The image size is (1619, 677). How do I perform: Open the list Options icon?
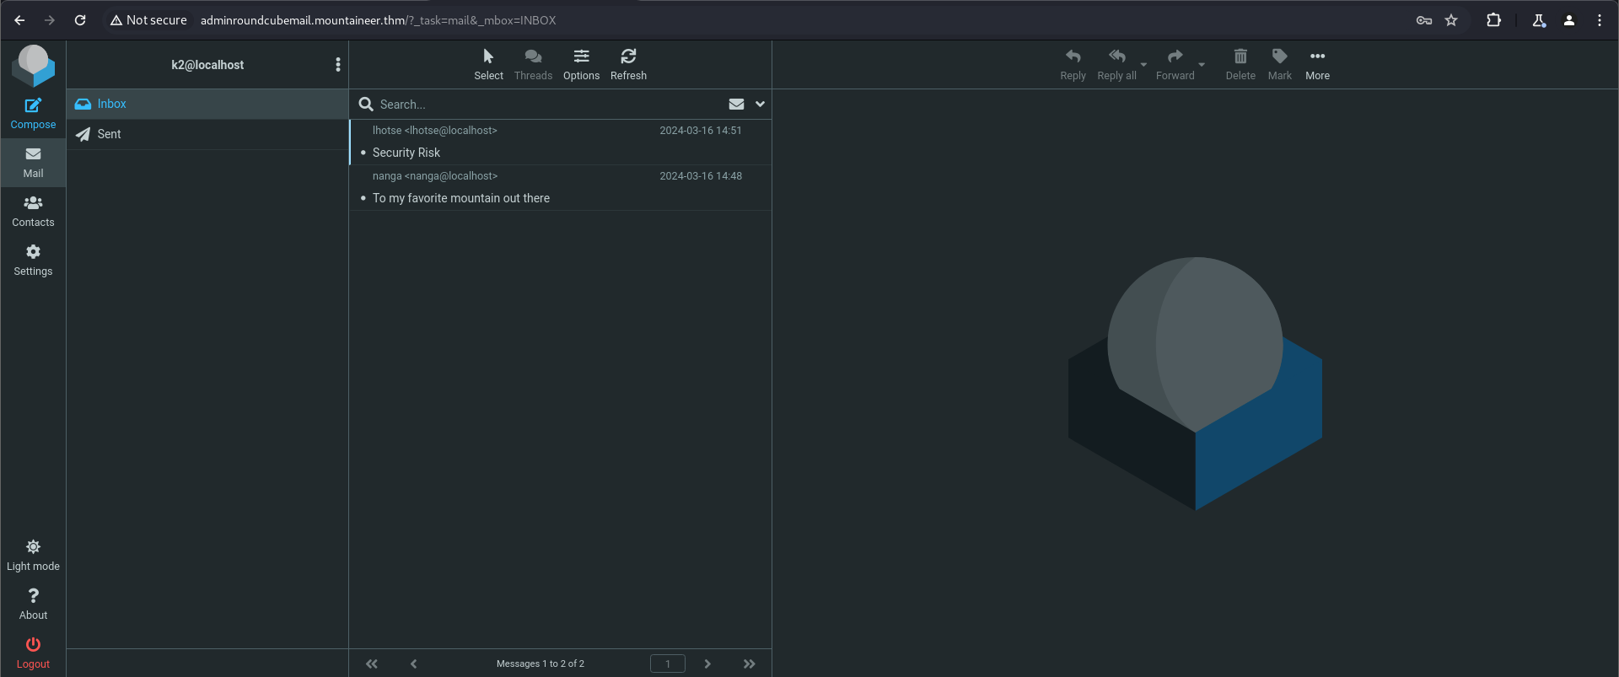pyautogui.click(x=581, y=64)
